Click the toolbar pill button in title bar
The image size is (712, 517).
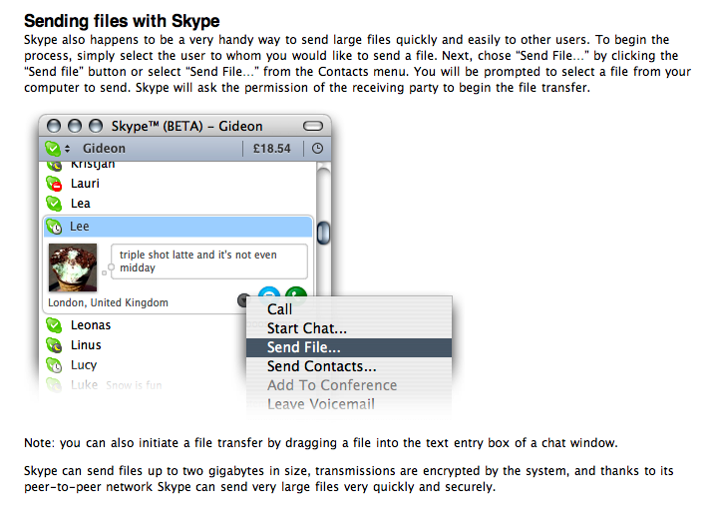coord(313,126)
